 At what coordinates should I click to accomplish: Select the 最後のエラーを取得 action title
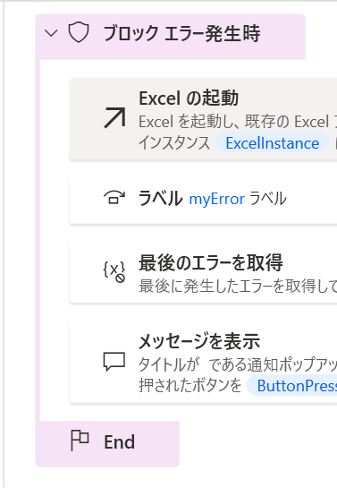[211, 263]
